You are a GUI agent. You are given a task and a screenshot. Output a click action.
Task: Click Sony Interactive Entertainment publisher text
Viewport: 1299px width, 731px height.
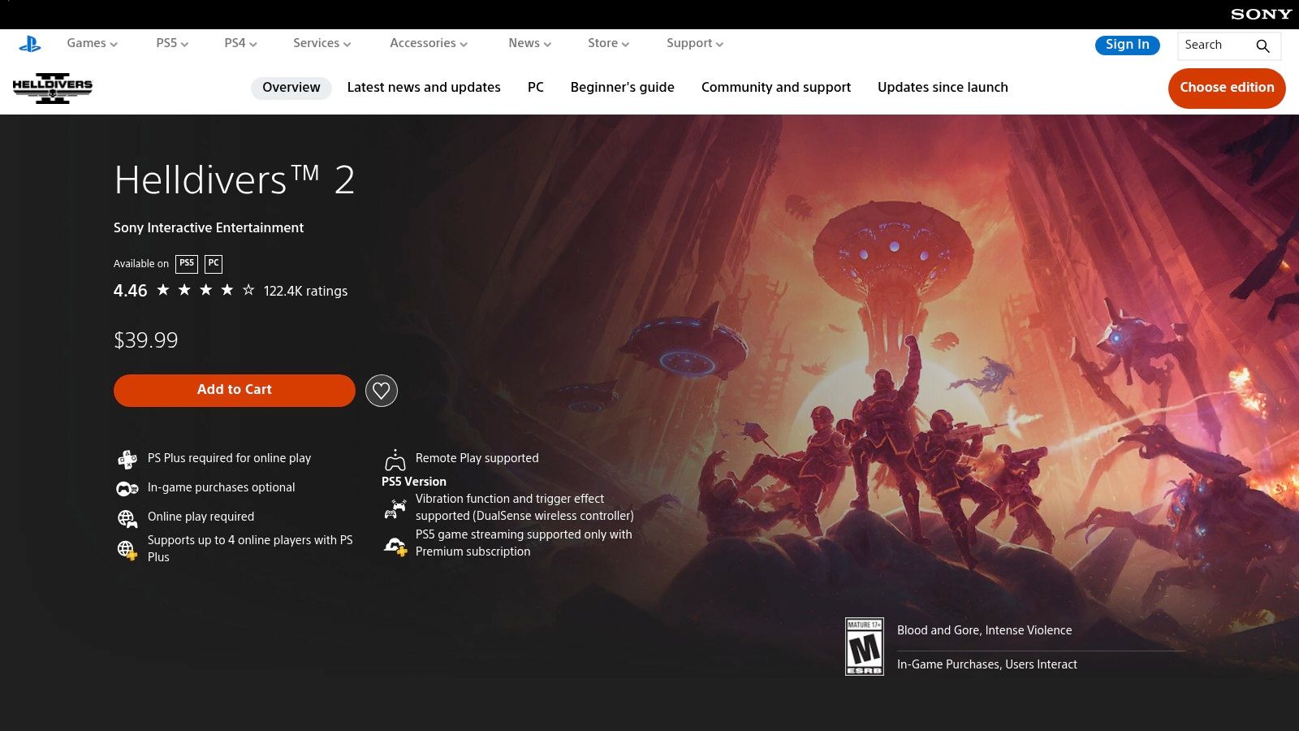[209, 228]
